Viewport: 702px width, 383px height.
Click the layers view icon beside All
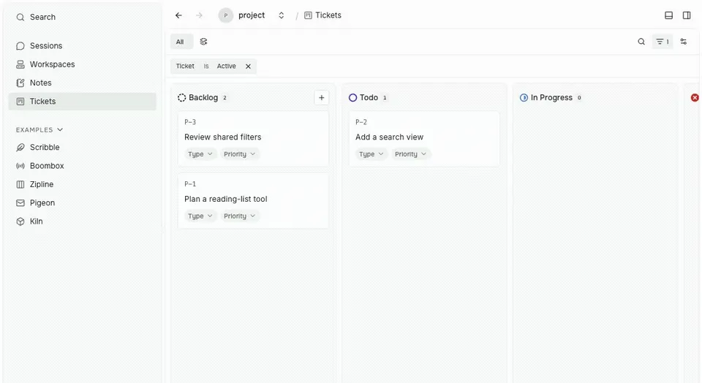[x=204, y=42]
